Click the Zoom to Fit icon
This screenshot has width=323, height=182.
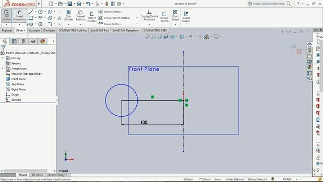[147, 37]
